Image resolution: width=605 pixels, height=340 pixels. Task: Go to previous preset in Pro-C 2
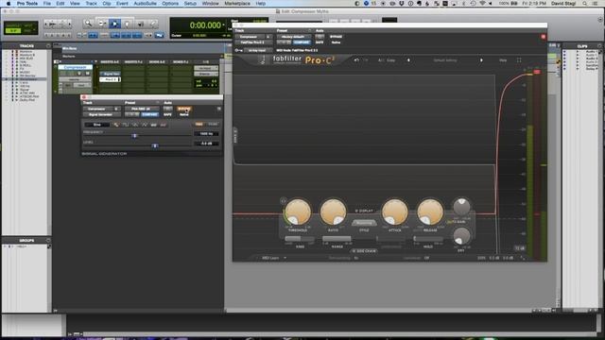(x=408, y=60)
